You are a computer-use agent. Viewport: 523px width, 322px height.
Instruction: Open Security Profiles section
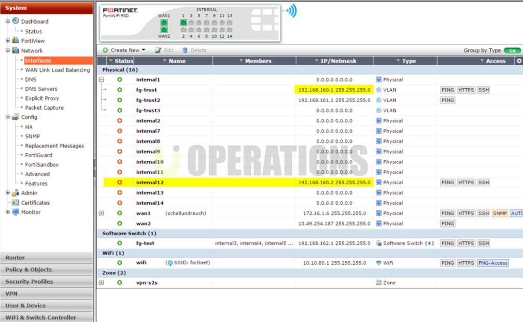coord(46,281)
